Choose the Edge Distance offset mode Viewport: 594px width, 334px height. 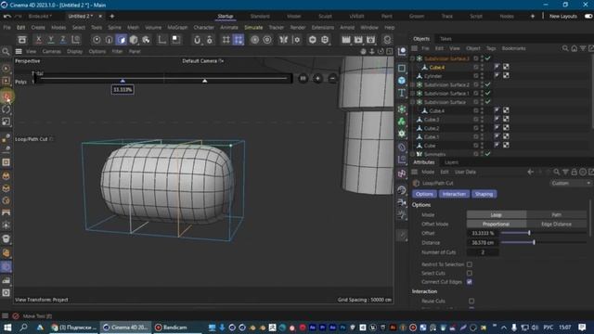(557, 224)
